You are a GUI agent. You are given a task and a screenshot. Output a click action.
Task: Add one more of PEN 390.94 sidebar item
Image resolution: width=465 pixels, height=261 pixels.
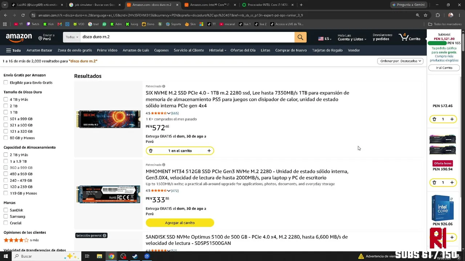point(452,182)
